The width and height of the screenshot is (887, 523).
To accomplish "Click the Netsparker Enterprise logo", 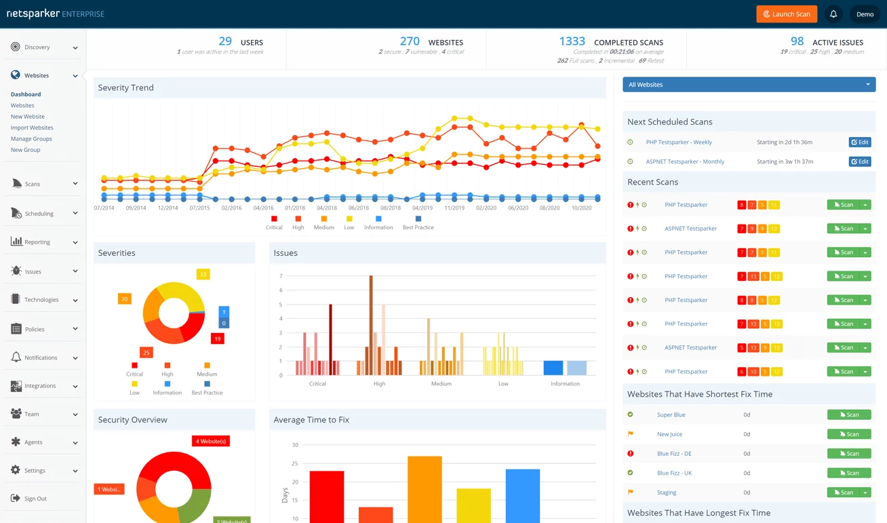I will click(x=56, y=14).
